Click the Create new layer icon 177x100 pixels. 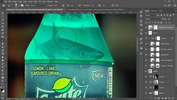click(169, 98)
